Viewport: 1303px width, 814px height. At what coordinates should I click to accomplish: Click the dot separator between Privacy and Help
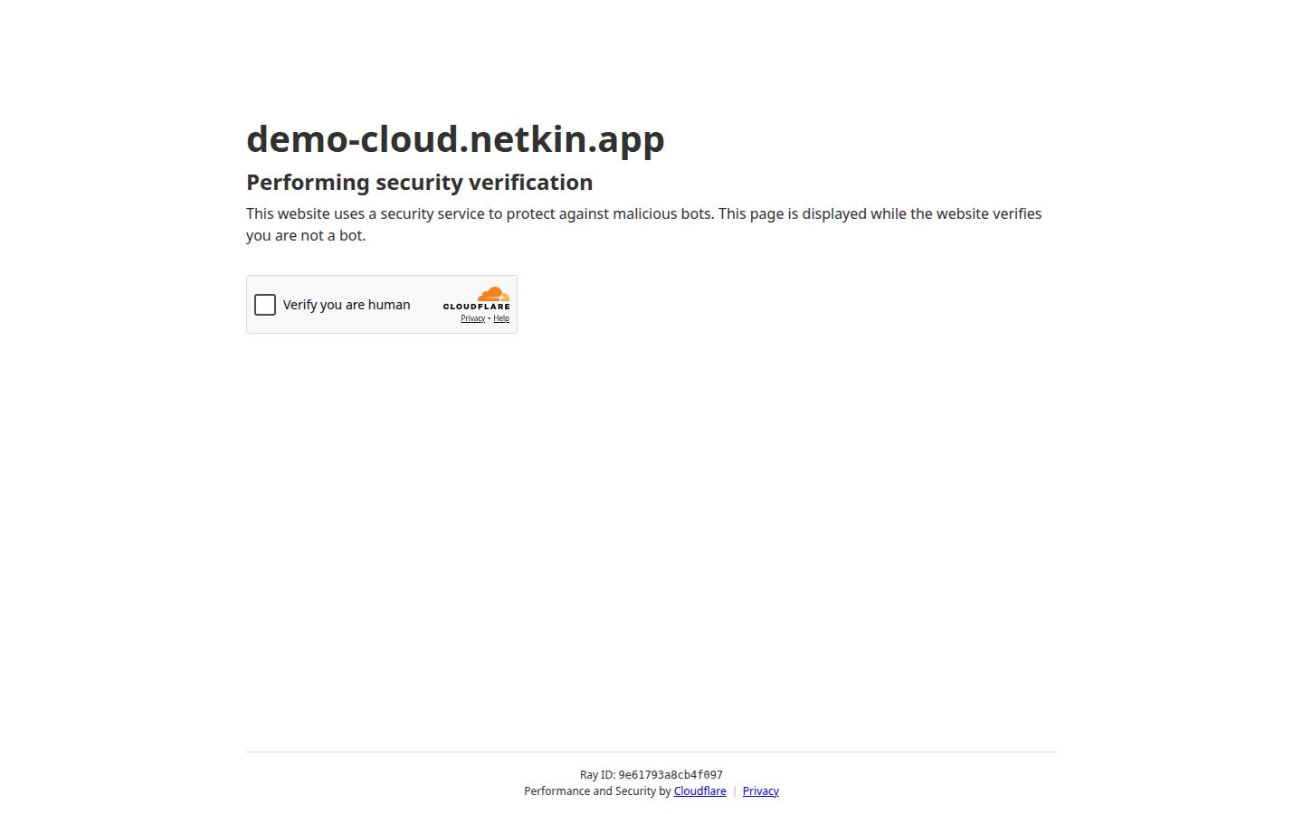click(x=490, y=318)
